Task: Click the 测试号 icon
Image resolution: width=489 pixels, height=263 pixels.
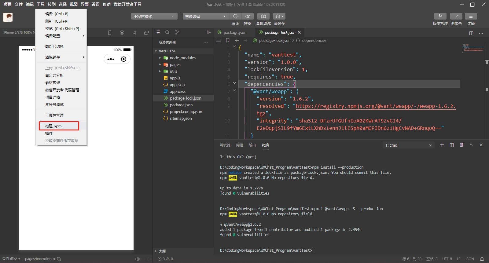Action: pyautogui.click(x=456, y=16)
